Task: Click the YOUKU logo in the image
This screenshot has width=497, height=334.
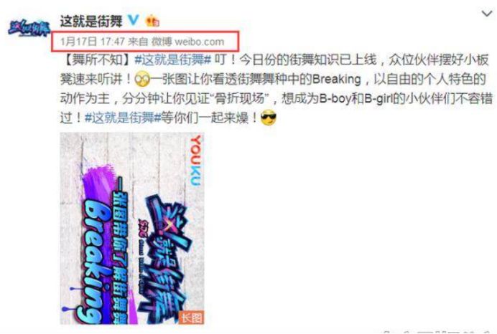Action: point(195,161)
